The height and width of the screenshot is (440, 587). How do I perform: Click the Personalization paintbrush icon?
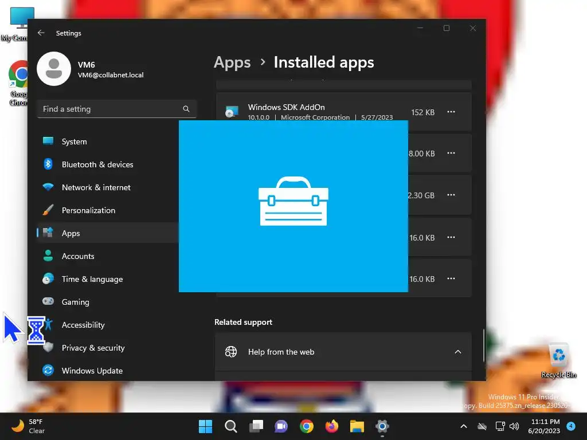[x=48, y=210]
